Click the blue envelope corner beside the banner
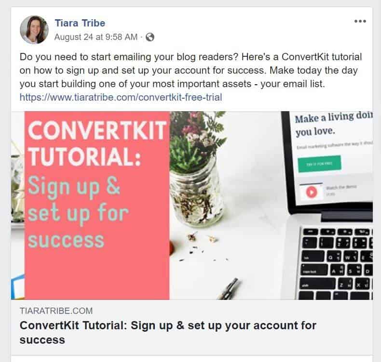381x362 pixels. click(x=18, y=287)
